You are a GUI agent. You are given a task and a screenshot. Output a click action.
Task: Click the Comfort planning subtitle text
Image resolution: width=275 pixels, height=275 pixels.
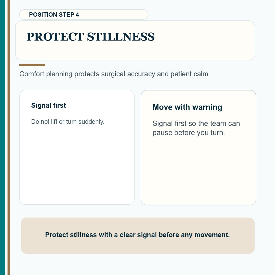click(x=115, y=74)
